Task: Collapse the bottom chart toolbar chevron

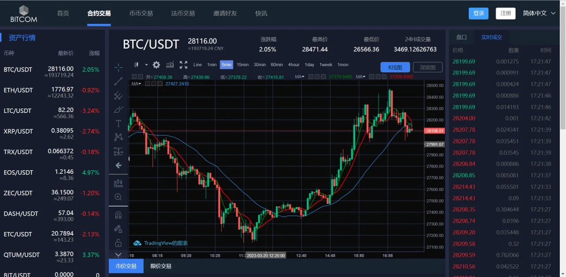Action: click(118, 255)
